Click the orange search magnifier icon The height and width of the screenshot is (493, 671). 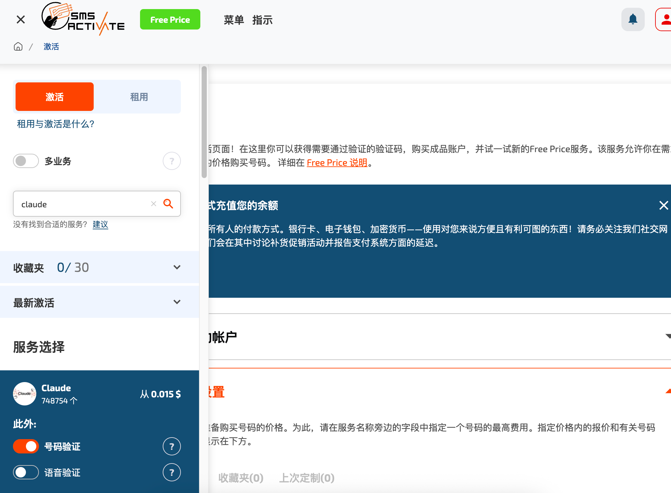coord(168,204)
